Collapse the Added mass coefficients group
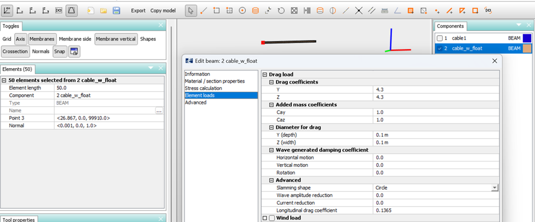The image size is (535, 222). tap(271, 105)
